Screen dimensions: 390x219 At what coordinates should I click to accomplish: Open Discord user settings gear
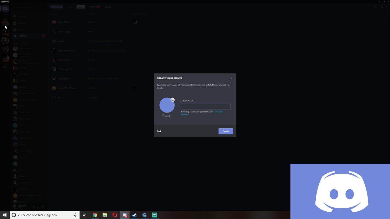(43, 207)
